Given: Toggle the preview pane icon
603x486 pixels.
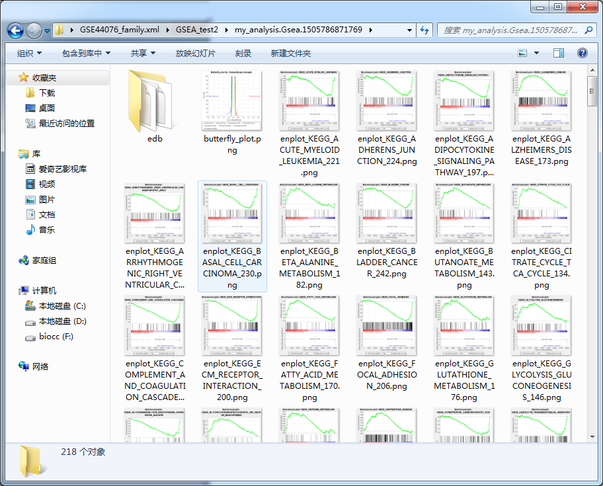Looking at the screenshot, I should (x=559, y=53).
